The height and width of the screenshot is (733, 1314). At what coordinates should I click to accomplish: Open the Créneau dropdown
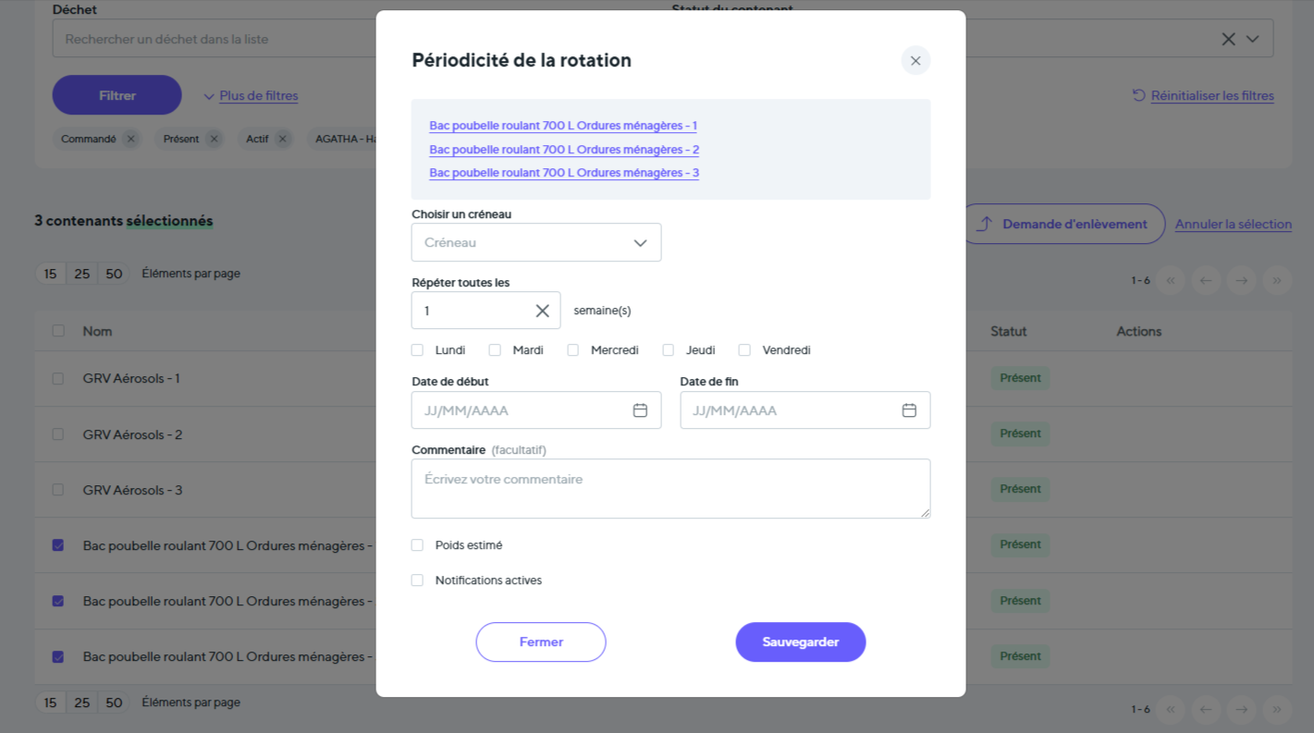point(536,242)
